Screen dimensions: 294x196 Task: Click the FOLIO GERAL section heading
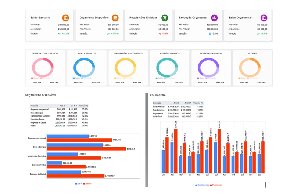[158, 95]
